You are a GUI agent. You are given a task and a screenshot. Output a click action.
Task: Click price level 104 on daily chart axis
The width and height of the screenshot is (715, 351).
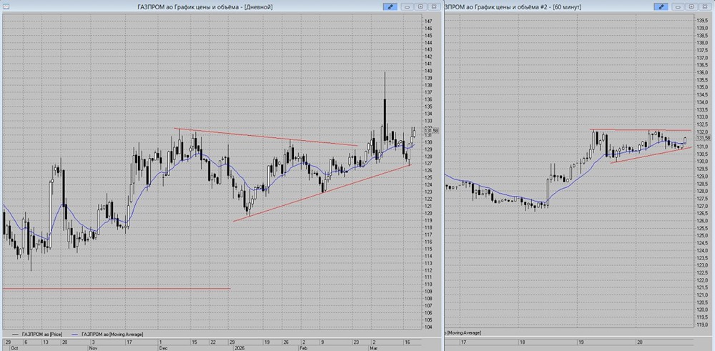point(428,327)
